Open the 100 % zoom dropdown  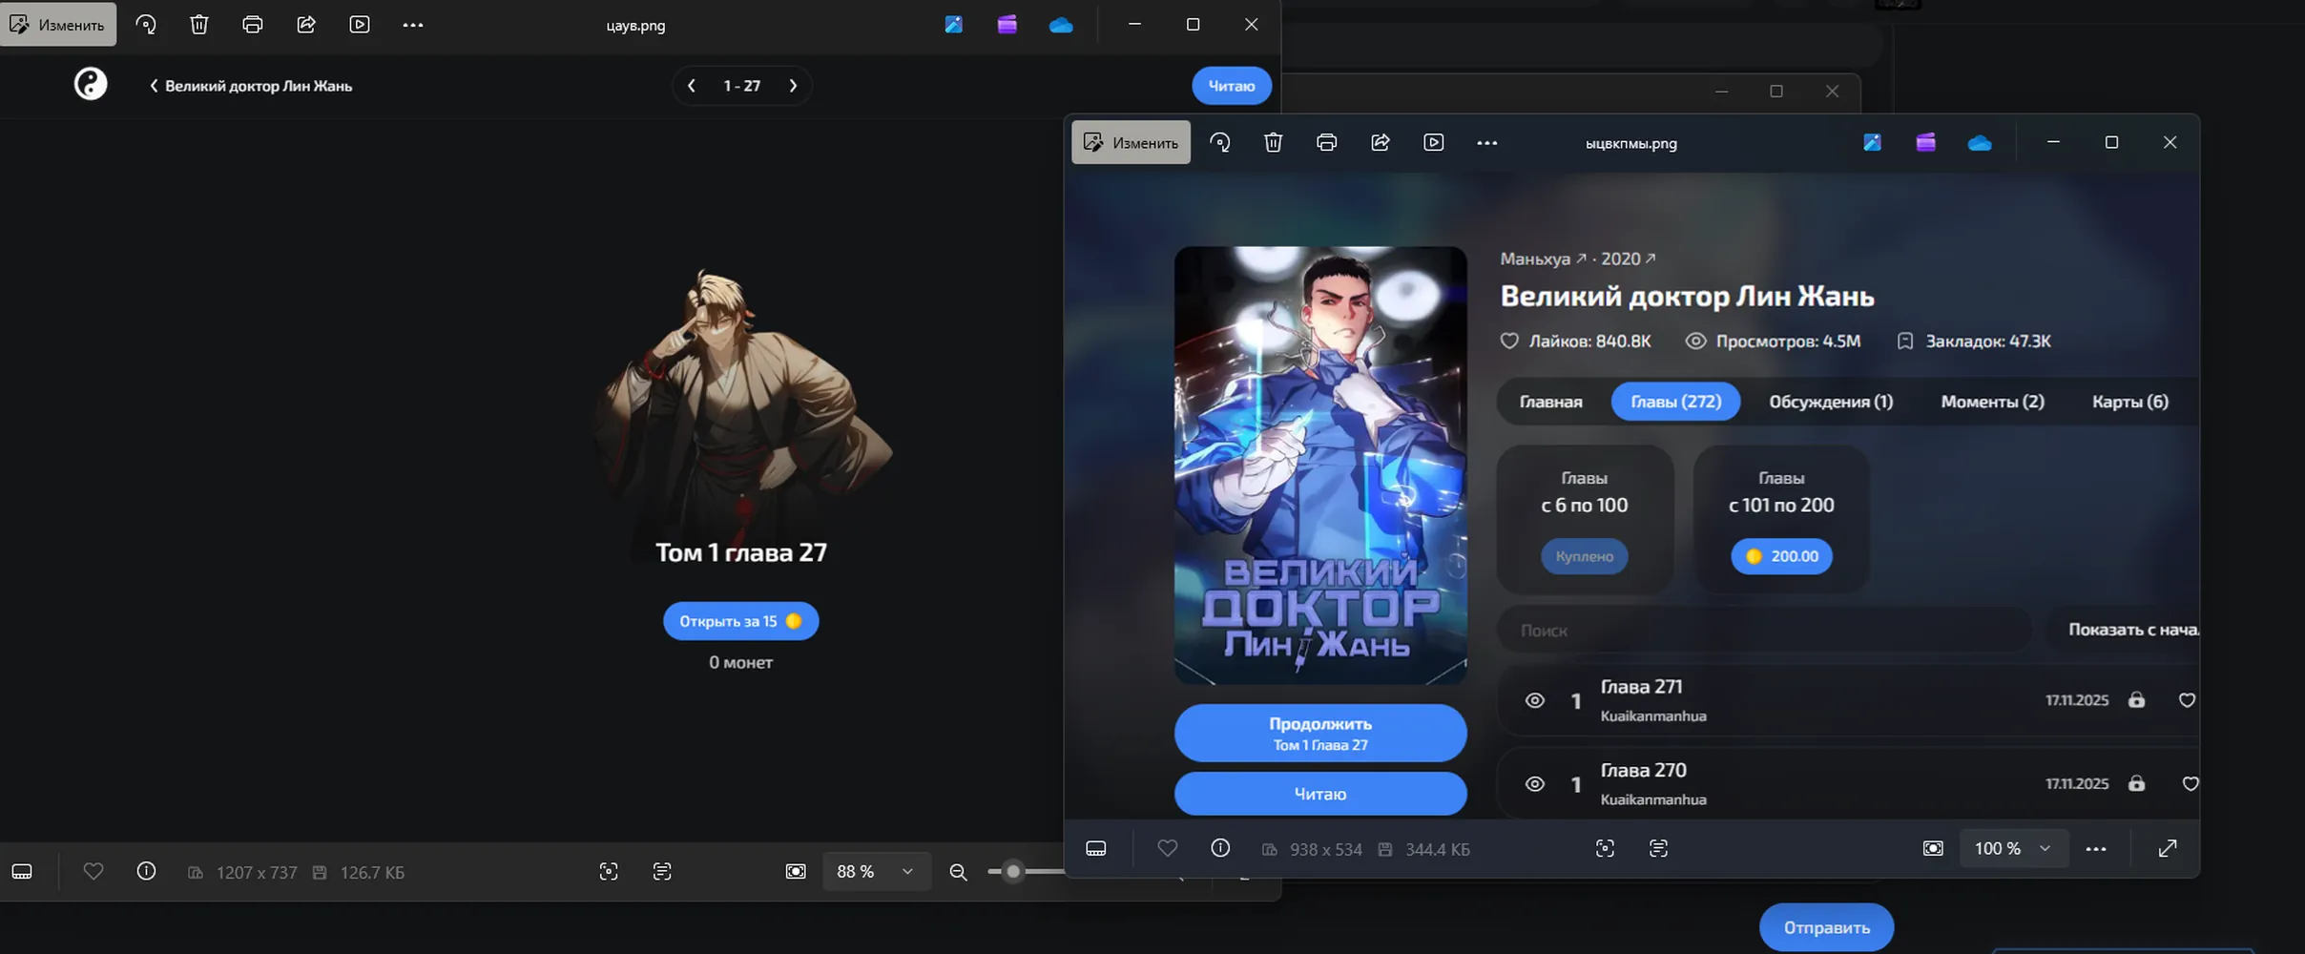(2014, 848)
